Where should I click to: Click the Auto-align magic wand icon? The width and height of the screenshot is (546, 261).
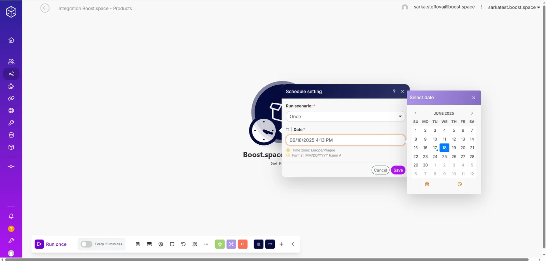195,244
